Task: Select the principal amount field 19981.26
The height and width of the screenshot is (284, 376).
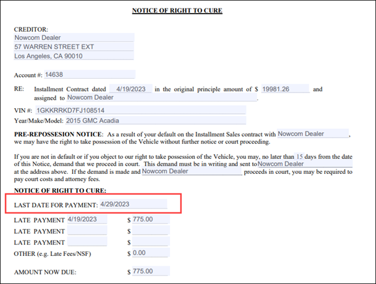Action: [x=285, y=89]
